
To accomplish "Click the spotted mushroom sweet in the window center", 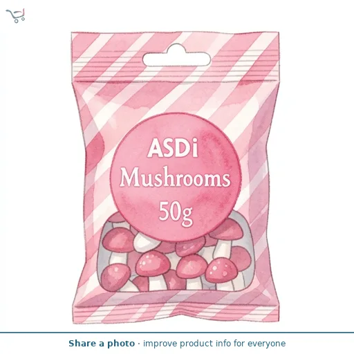I will [153, 263].
